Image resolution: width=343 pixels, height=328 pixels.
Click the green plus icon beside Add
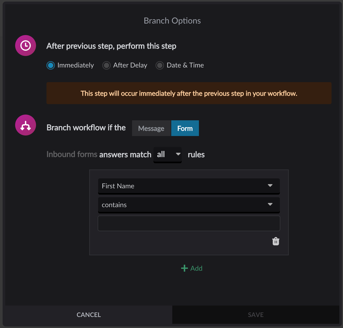(x=185, y=268)
